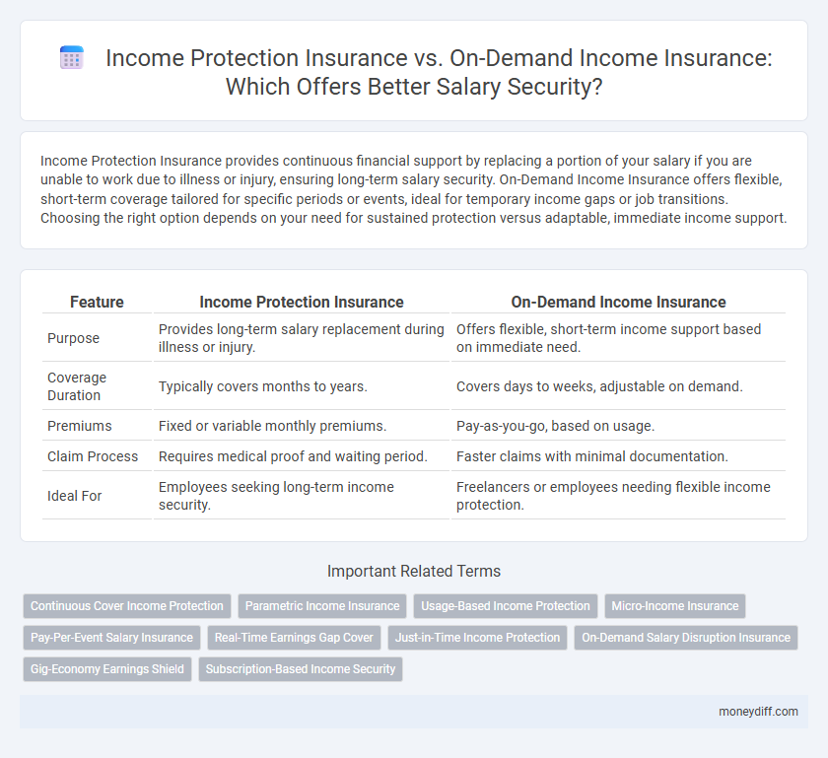Select the Micro-Income Insurance tag
Image resolution: width=828 pixels, height=758 pixels.
pos(674,606)
